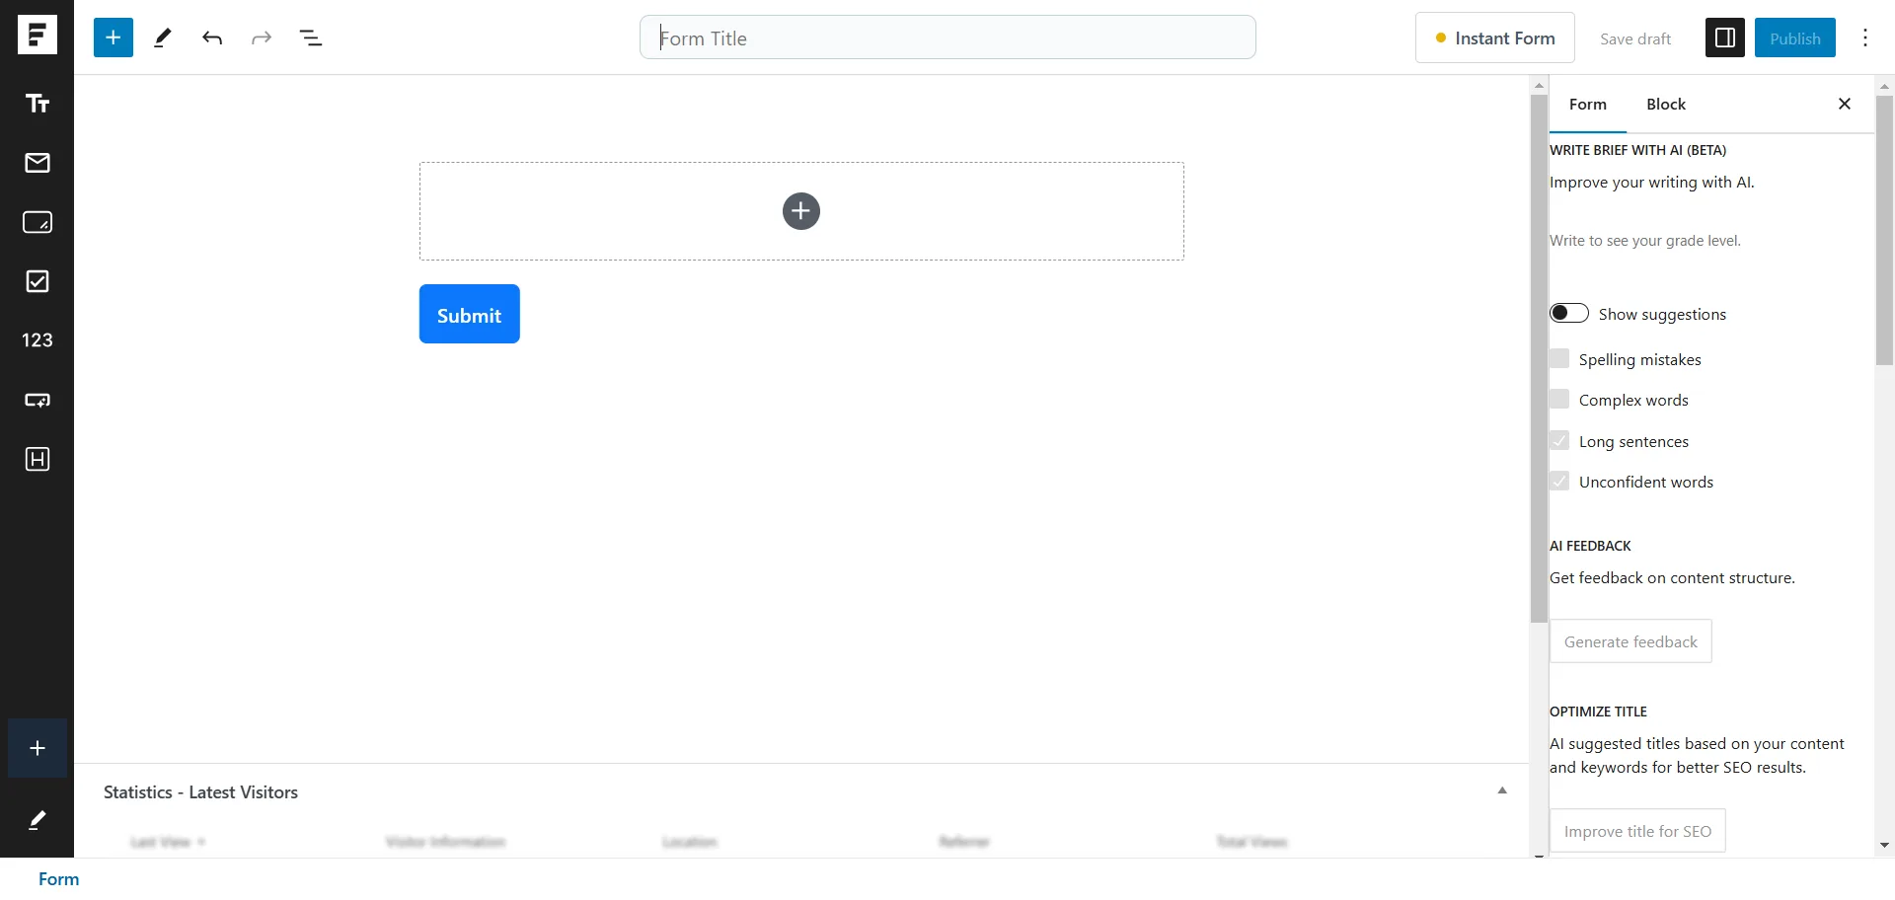The width and height of the screenshot is (1895, 900).
Task: Click the Publish button
Action: [1795, 37]
